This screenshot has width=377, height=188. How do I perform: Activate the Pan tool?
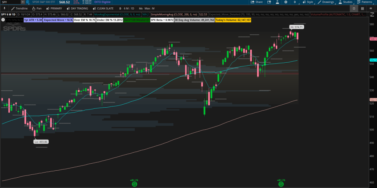36,8
